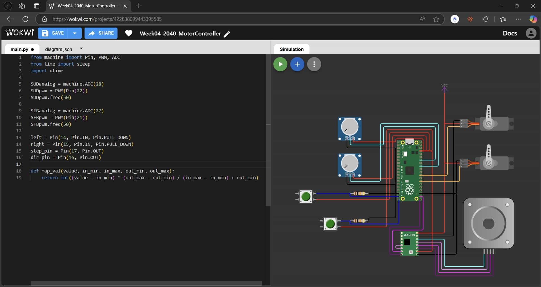The width and height of the screenshot is (541, 287).
Task: Open the user profile avatar menu
Action: click(x=531, y=33)
